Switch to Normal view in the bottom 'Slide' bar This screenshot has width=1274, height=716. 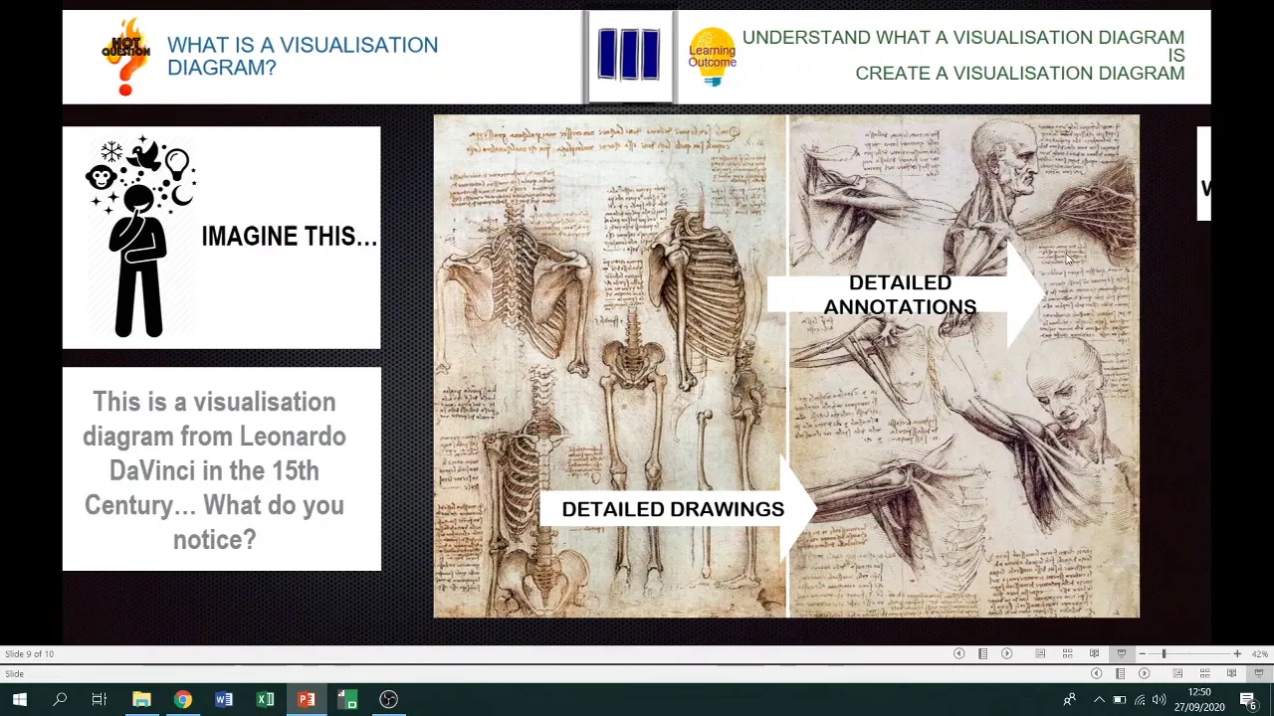[x=1177, y=673]
